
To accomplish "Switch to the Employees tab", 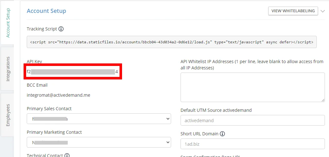I will 8,115.
